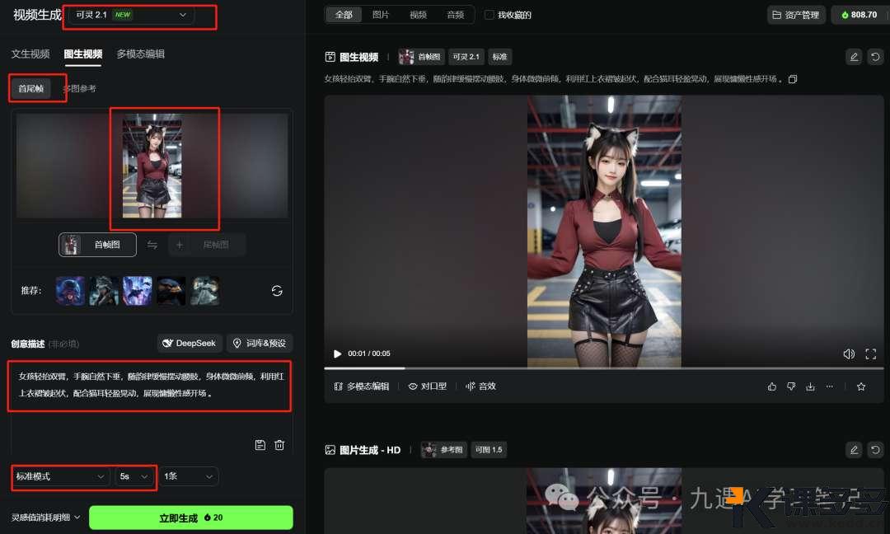890x534 pixels.
Task: Enter fullscreen on the video player
Action: (870, 354)
